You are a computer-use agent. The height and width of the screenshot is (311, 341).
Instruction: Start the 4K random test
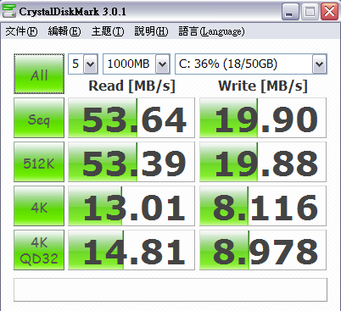(39, 206)
